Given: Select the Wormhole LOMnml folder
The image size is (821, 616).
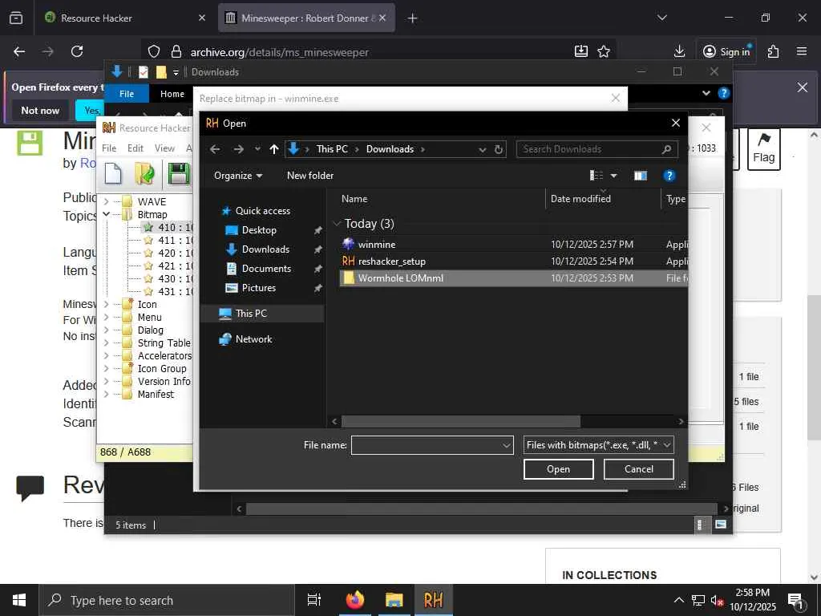Looking at the screenshot, I should point(513,278).
